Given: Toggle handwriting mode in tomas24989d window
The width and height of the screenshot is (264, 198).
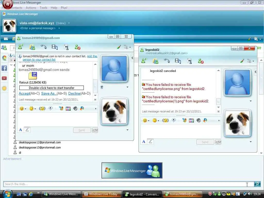Looking at the screenshot, I should (27, 130).
